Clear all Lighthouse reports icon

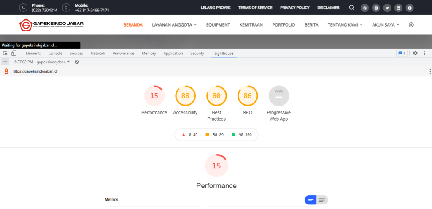pos(77,62)
